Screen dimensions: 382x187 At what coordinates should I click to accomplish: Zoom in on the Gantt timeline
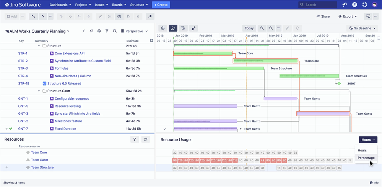click(262, 28)
